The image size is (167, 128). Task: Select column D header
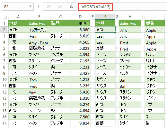[80, 17]
